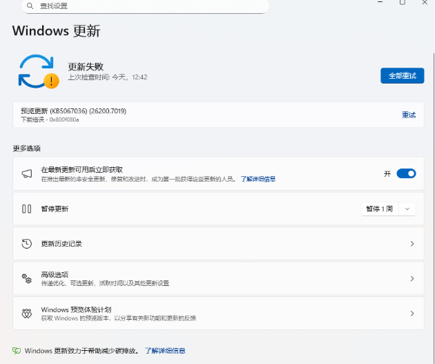Click the 预览更新 (KB5067036) title
Screen dimensions: 435x364
pyautogui.click(x=73, y=111)
